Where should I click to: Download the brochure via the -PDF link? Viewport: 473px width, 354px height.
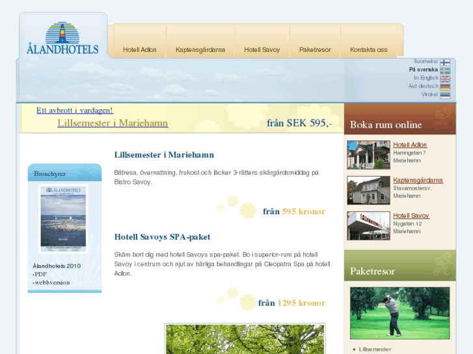tap(40, 274)
